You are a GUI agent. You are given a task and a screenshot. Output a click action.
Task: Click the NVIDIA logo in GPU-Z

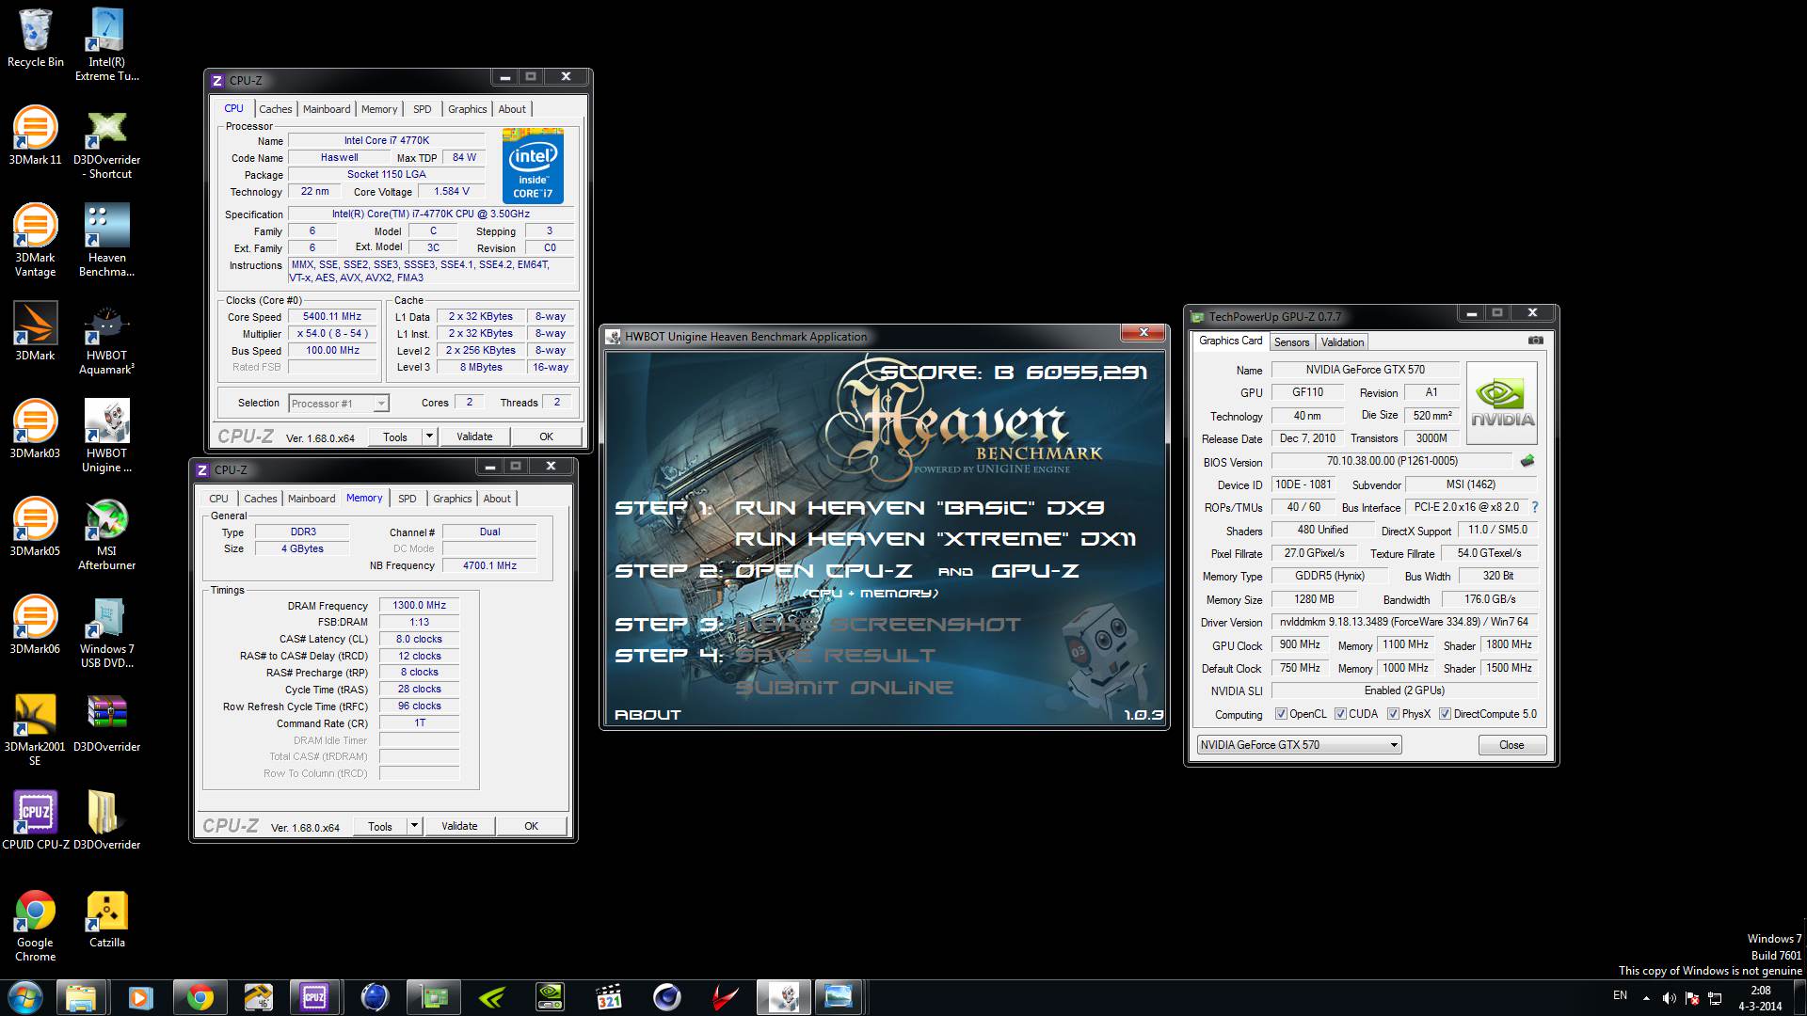[1502, 403]
